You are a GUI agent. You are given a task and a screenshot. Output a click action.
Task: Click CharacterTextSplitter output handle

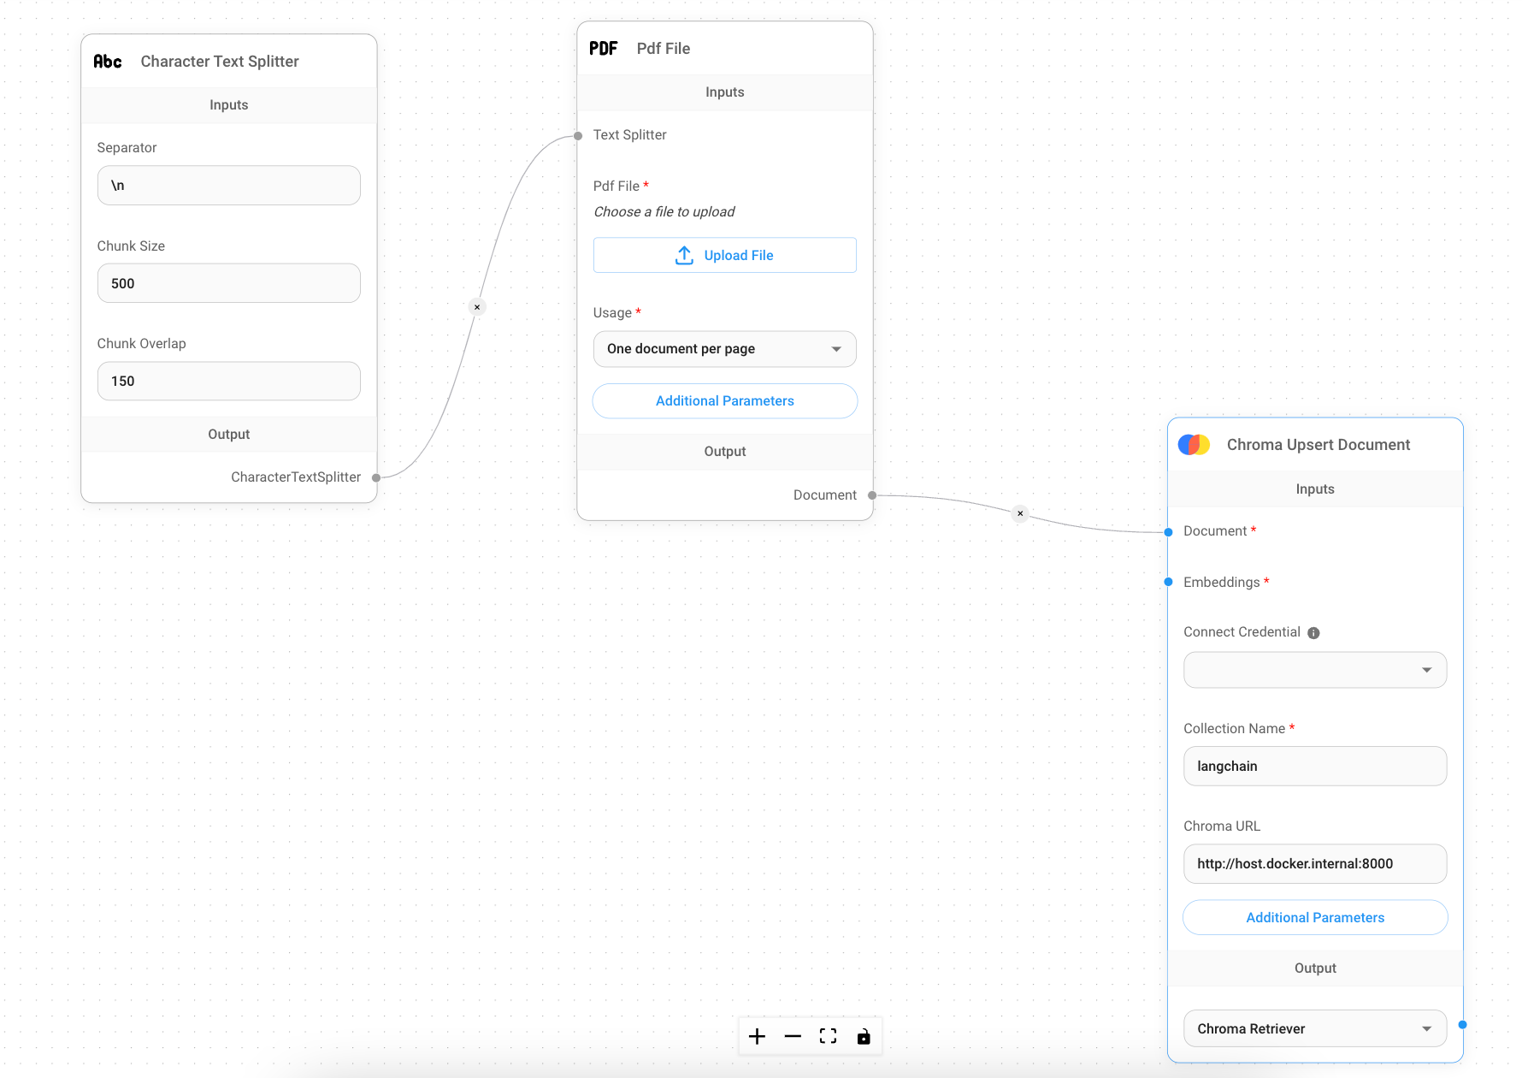[x=376, y=478]
